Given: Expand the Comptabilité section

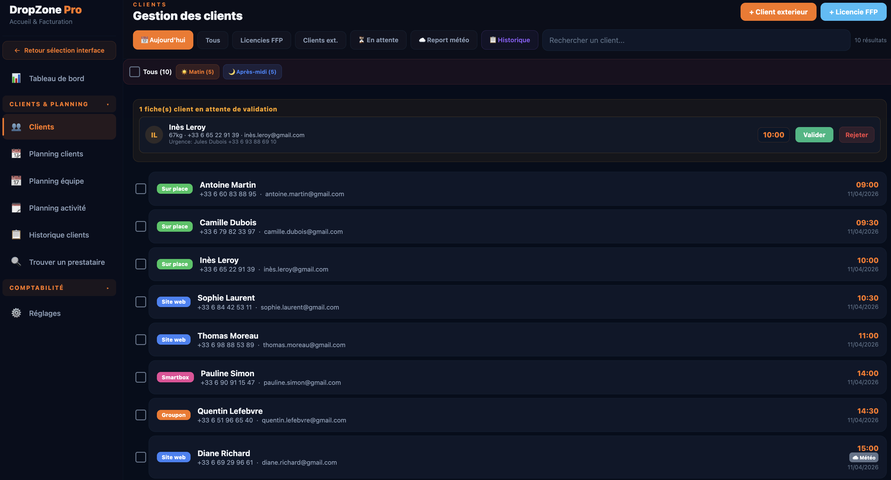Looking at the screenshot, I should point(108,288).
